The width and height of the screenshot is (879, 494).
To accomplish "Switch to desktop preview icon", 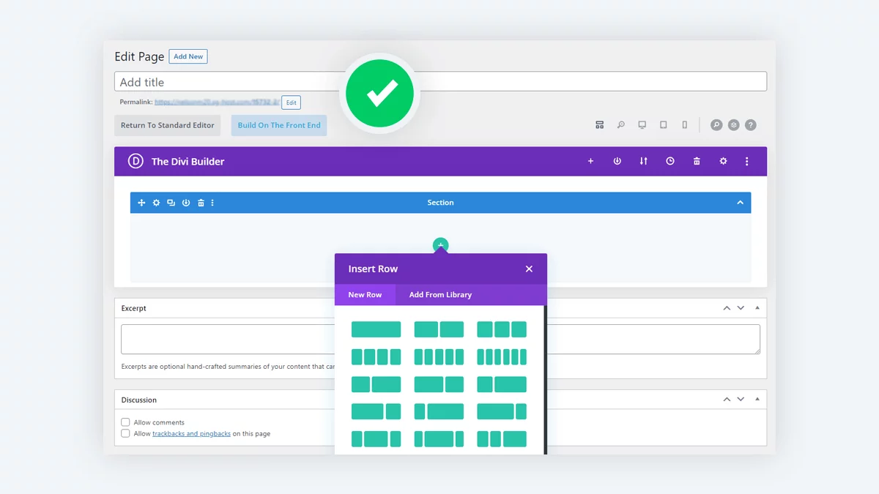I will click(x=642, y=125).
